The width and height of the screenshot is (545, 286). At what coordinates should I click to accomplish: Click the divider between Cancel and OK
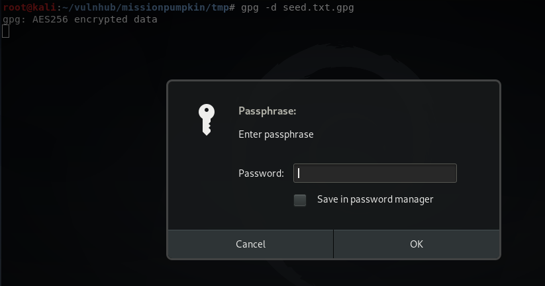333,244
